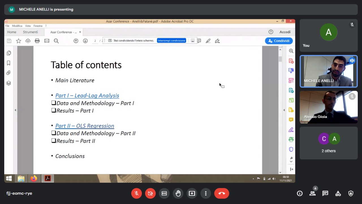The width and height of the screenshot is (362, 204).
Task: Click Interrompi condivisione button
Action: coord(172,41)
